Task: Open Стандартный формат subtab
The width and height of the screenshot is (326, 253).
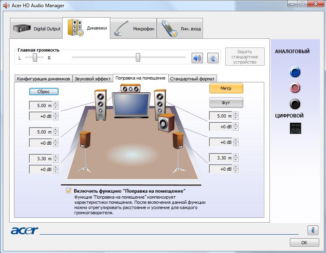Action: (x=192, y=79)
